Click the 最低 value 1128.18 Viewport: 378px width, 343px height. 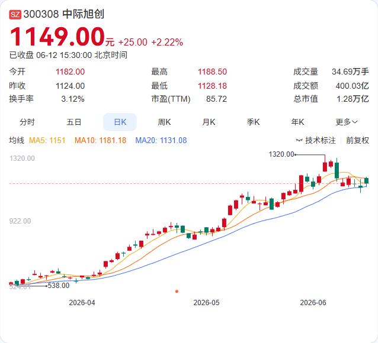click(x=212, y=86)
